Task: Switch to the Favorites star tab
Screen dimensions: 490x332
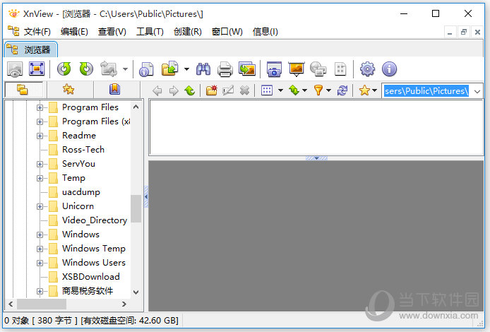Action: [68, 90]
